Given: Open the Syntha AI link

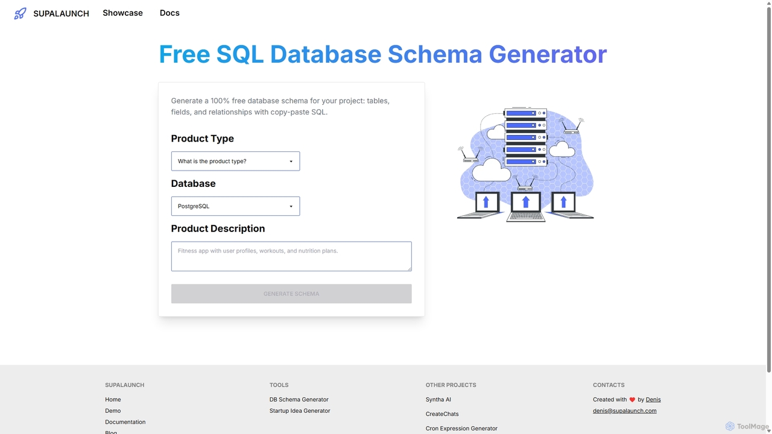Looking at the screenshot, I should pos(438,400).
